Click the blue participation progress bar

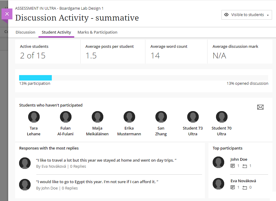35,78
